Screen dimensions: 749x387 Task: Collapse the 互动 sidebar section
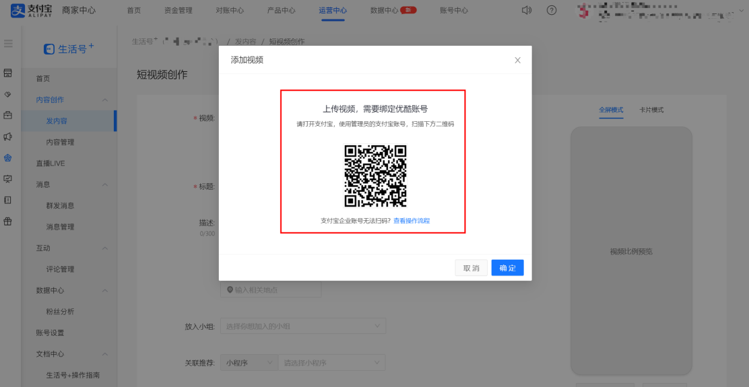(x=105, y=248)
